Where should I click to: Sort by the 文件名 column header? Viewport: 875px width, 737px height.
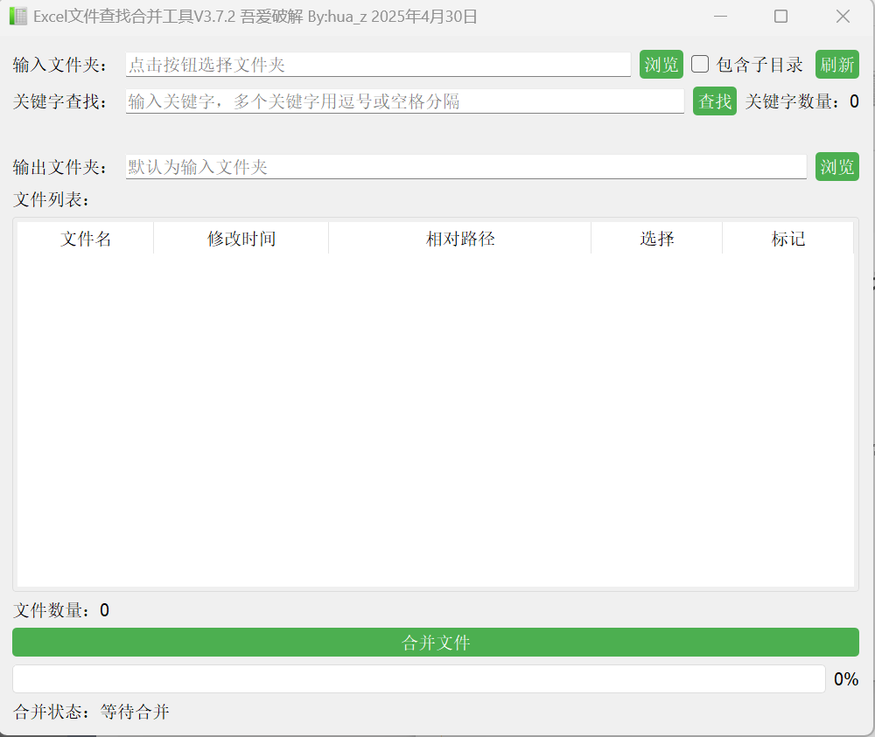pyautogui.click(x=86, y=239)
